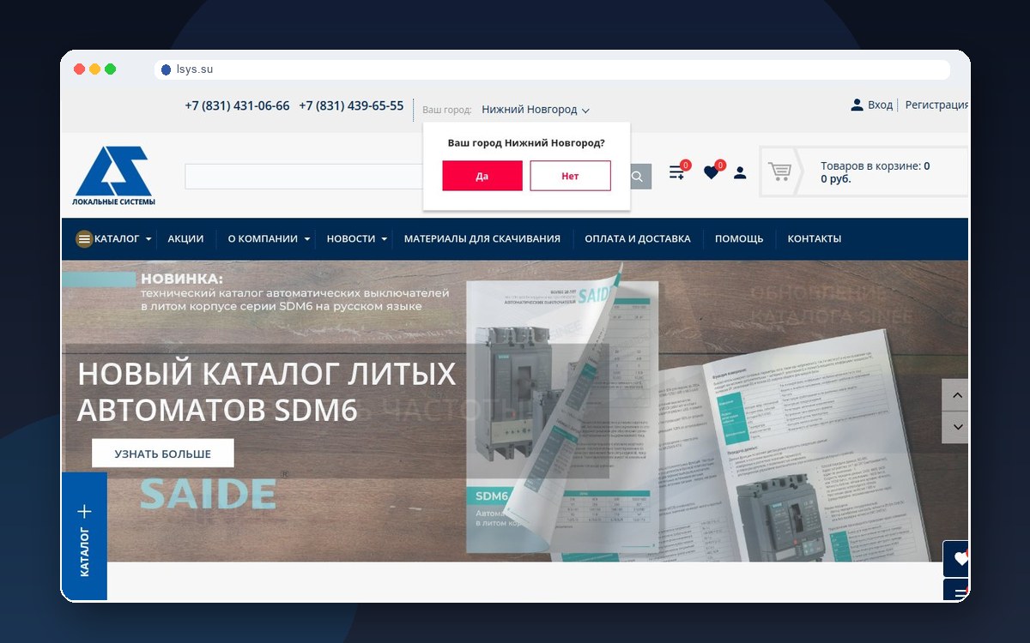The image size is (1030, 643).
Task: Click the plus icon on side КАТАЛОГ tab
Action: click(84, 512)
